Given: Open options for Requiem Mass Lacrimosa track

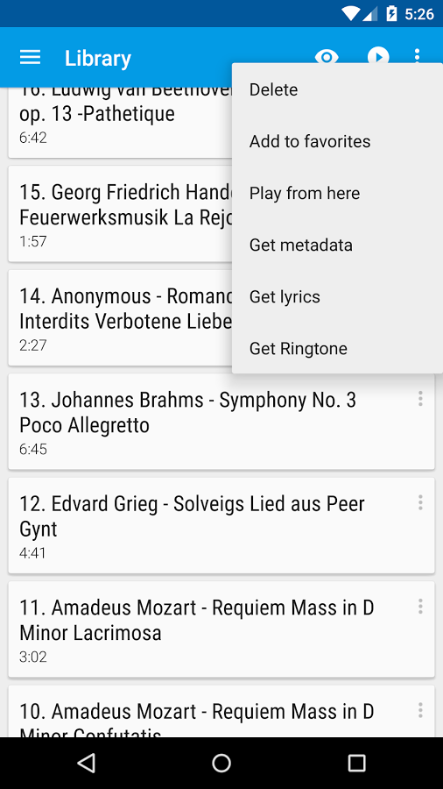Looking at the screenshot, I should click(420, 607).
